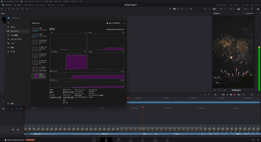
Task: Open the Mixer panel
Action: [x=245, y=5]
